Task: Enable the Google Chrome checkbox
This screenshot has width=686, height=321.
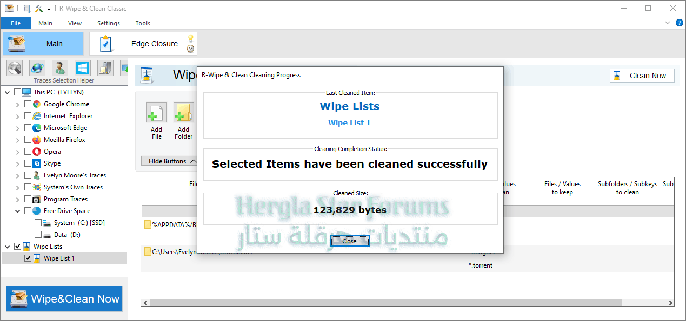Action: [x=28, y=104]
